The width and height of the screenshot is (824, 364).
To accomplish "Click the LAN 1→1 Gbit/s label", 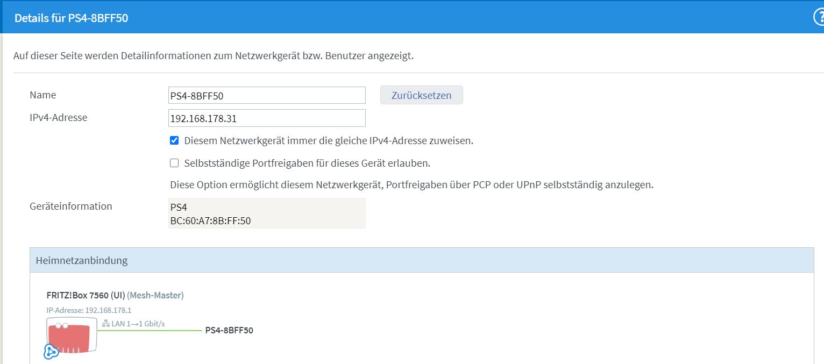I will pyautogui.click(x=138, y=324).
